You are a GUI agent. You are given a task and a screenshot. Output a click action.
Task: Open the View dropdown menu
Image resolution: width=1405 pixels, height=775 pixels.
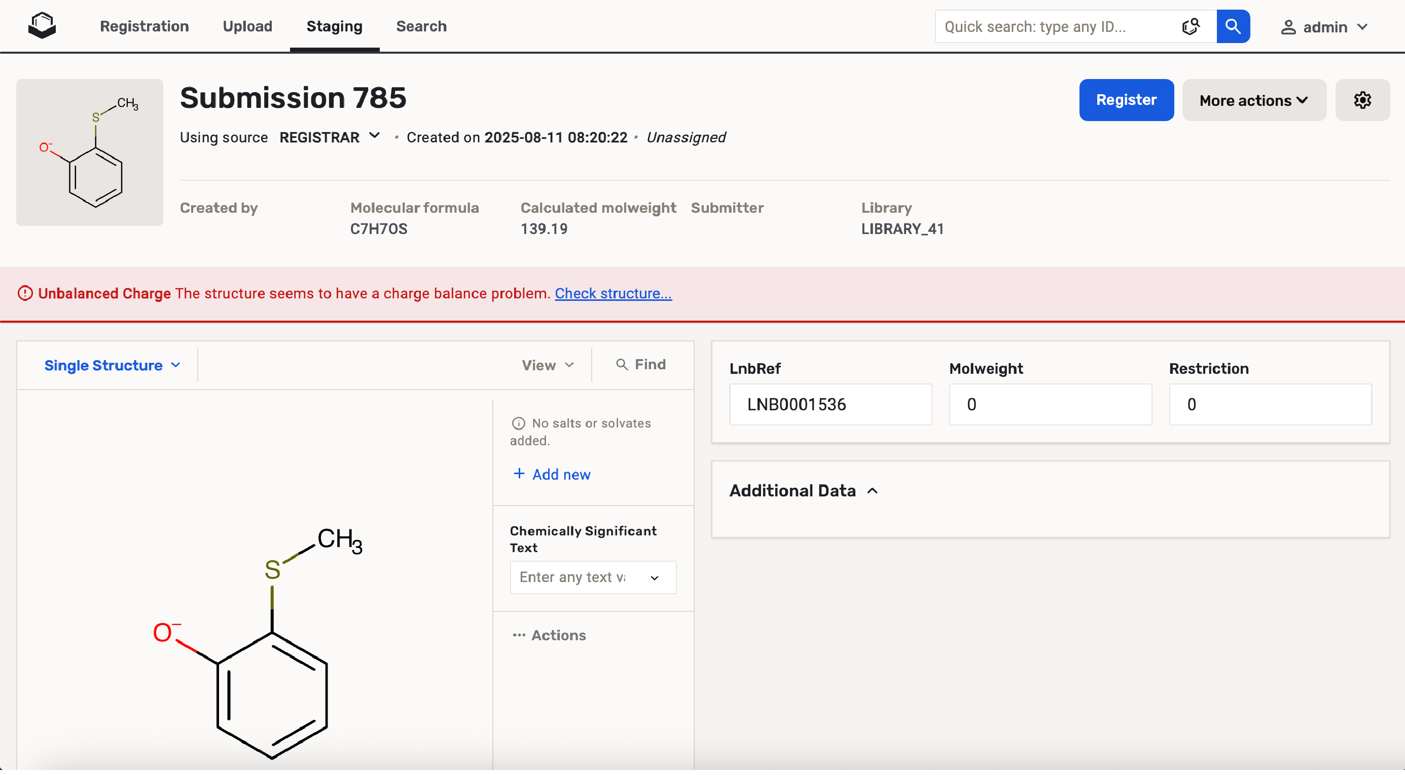click(548, 365)
